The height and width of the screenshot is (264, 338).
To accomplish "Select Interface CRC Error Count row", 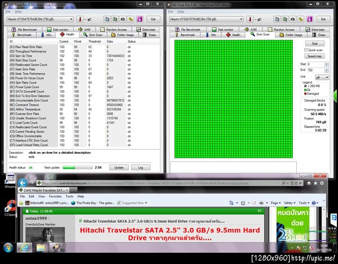I will click(x=73, y=141).
